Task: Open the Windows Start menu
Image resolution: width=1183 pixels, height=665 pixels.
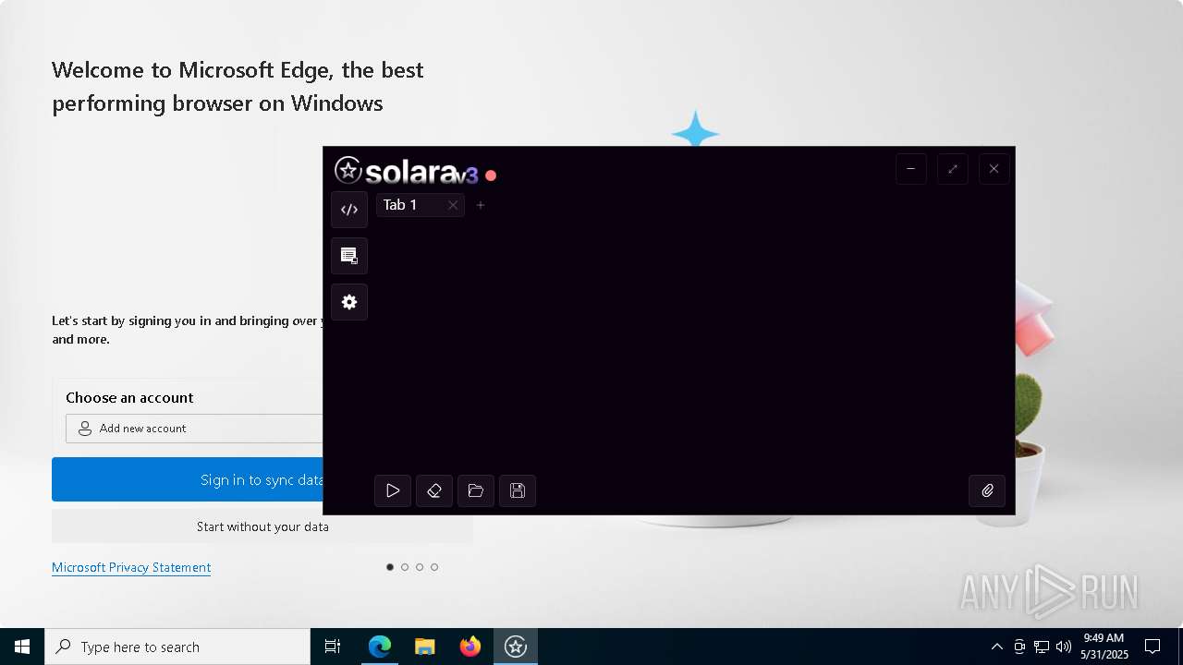Action: tap(22, 647)
